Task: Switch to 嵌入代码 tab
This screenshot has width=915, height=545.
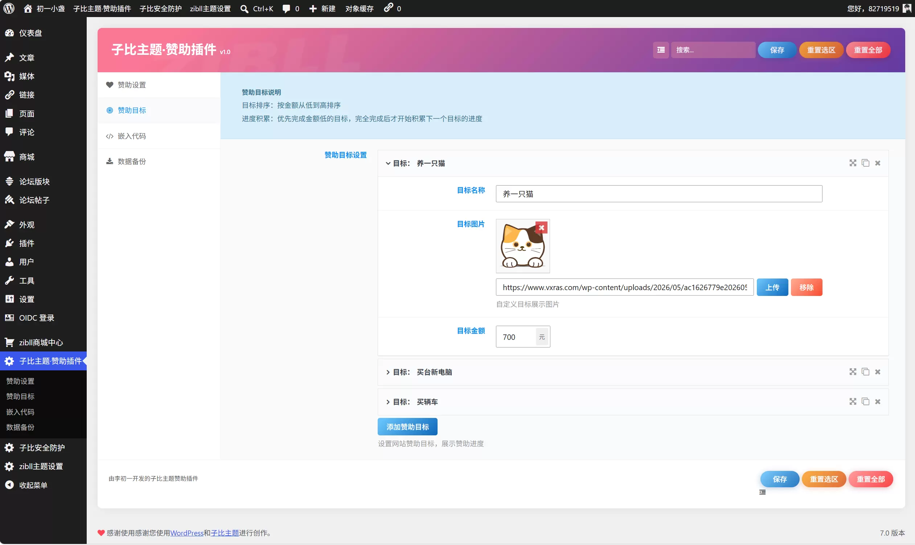Action: 159,136
